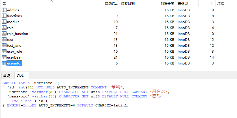Click the role table icon
237x118 pixels.
[4, 28]
